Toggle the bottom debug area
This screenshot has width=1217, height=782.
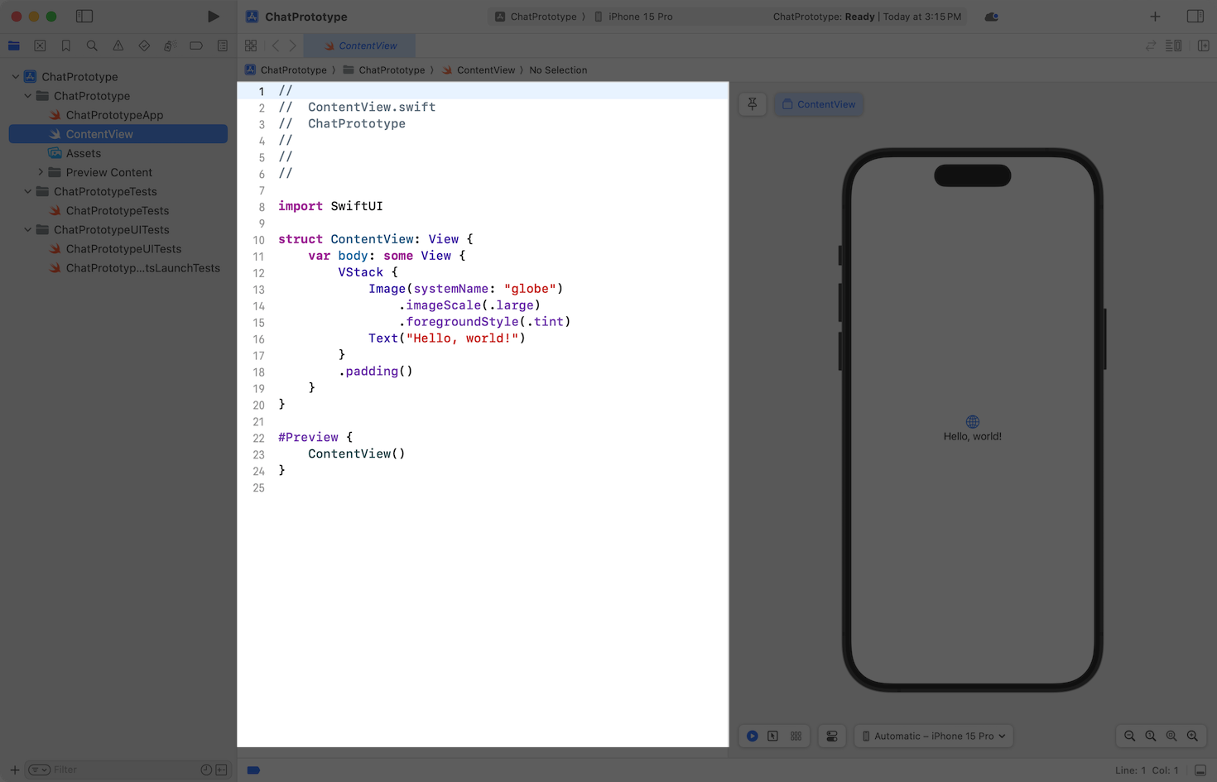coord(1200,770)
